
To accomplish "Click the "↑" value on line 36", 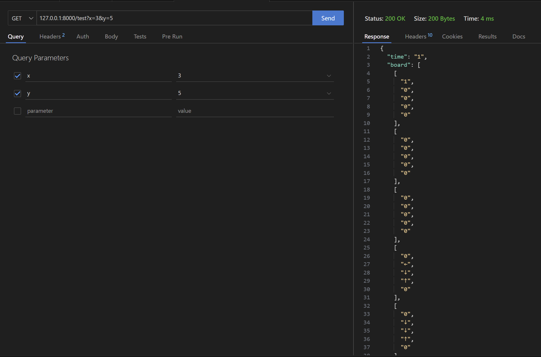I will (405, 339).
